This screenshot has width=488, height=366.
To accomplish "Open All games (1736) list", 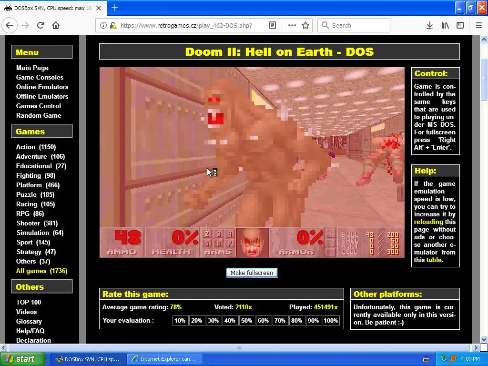I will (x=42, y=271).
